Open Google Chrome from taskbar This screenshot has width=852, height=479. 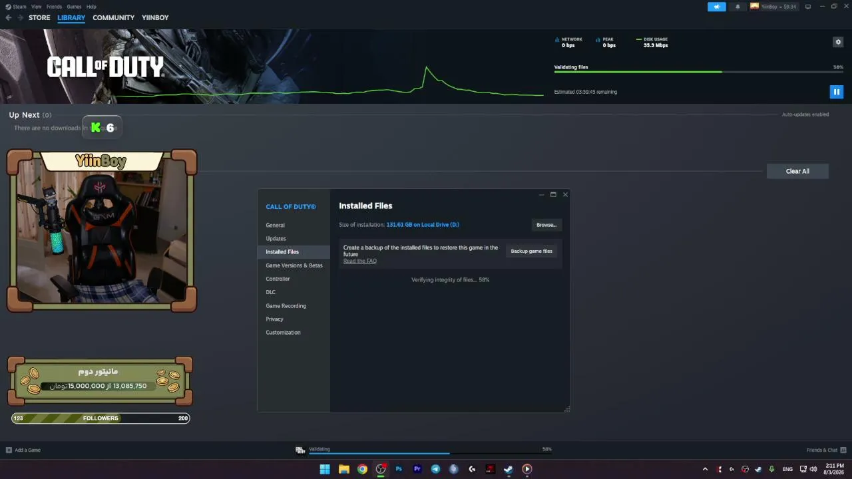(362, 469)
